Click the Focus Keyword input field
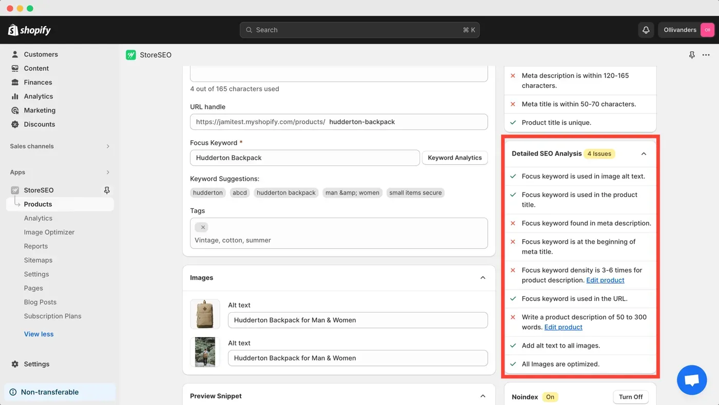This screenshot has height=405, width=719. (x=305, y=158)
